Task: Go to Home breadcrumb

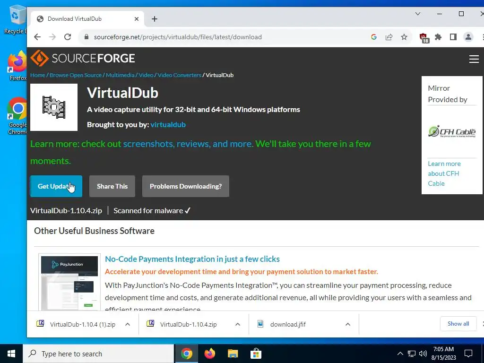Action: [x=38, y=75]
